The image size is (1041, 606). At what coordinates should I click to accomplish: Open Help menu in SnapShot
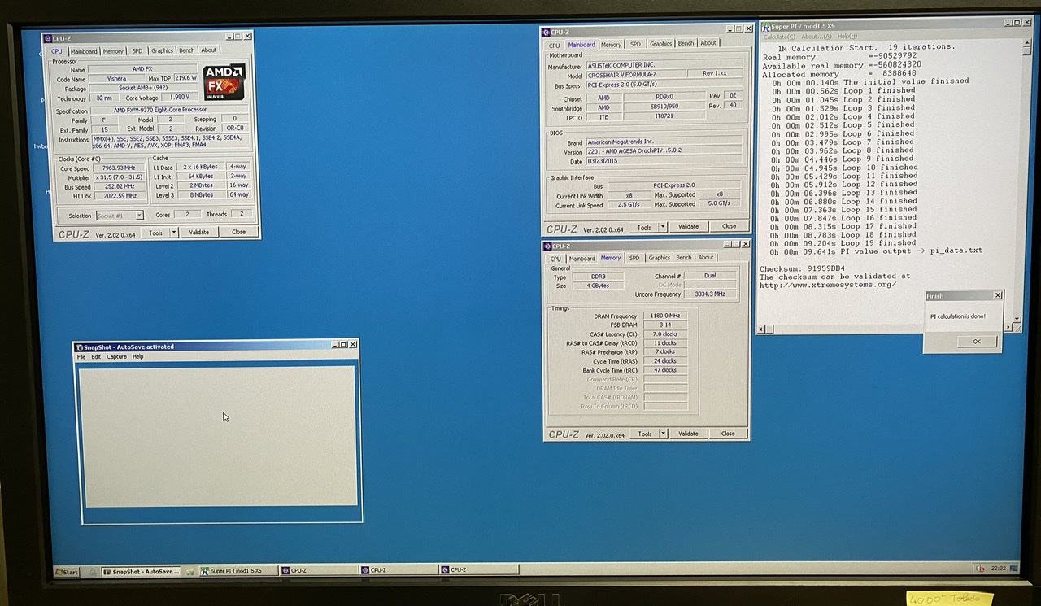[138, 357]
